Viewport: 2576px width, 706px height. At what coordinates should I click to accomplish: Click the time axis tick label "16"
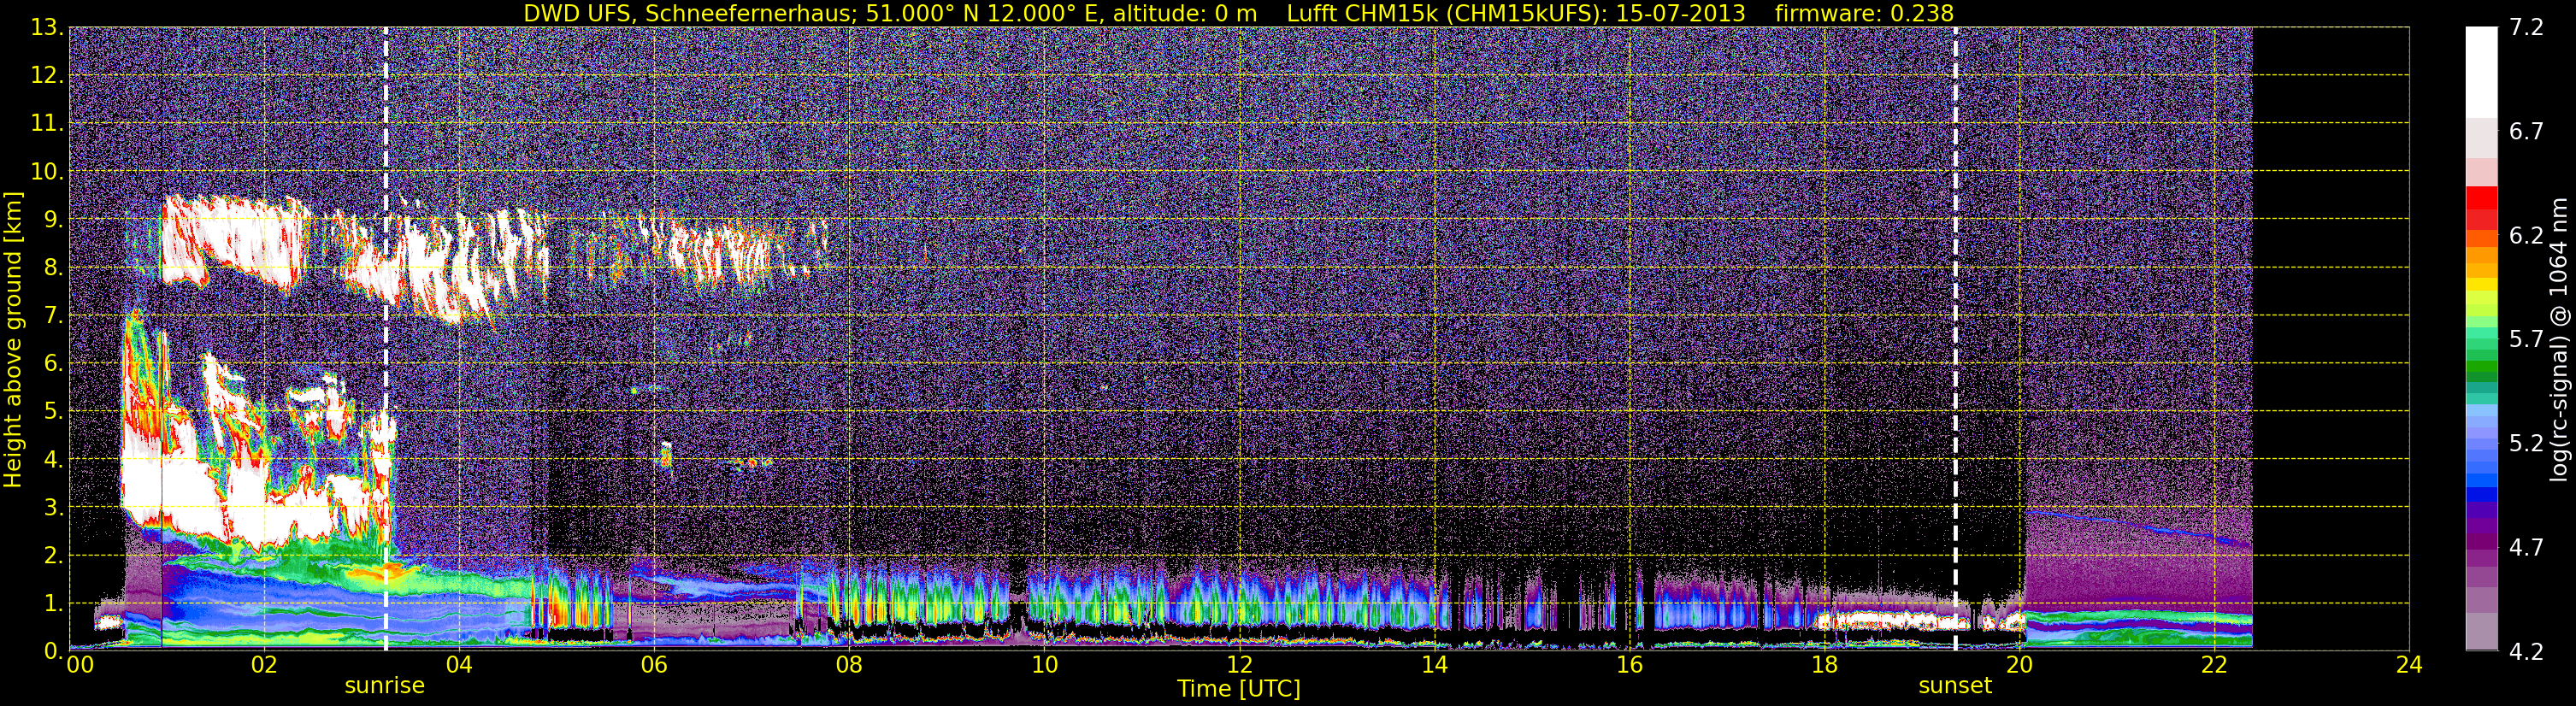[x=1629, y=666]
